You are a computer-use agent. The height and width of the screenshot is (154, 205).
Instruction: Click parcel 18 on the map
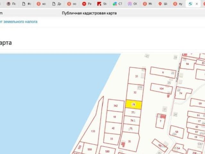pos(115,117)
